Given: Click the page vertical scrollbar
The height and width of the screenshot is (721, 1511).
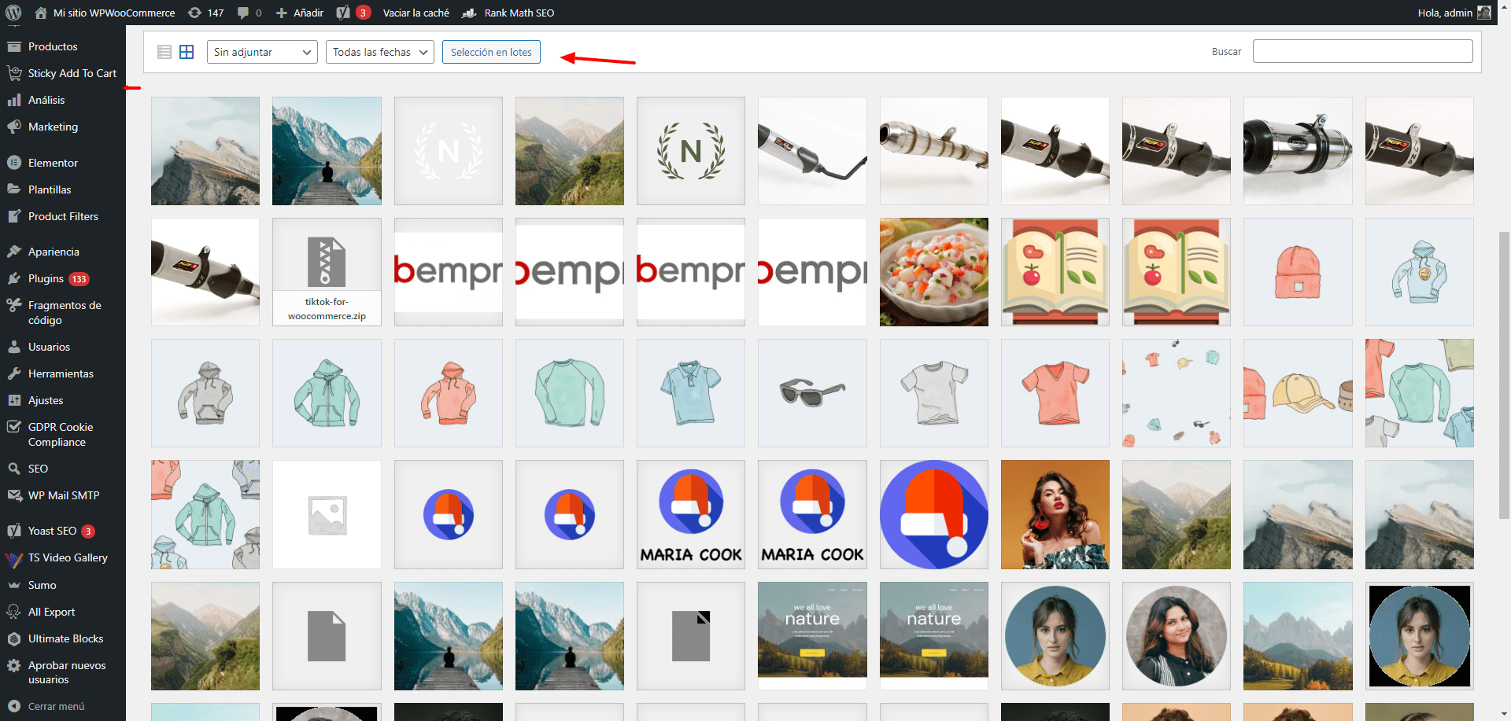Looking at the screenshot, I should [1504, 373].
